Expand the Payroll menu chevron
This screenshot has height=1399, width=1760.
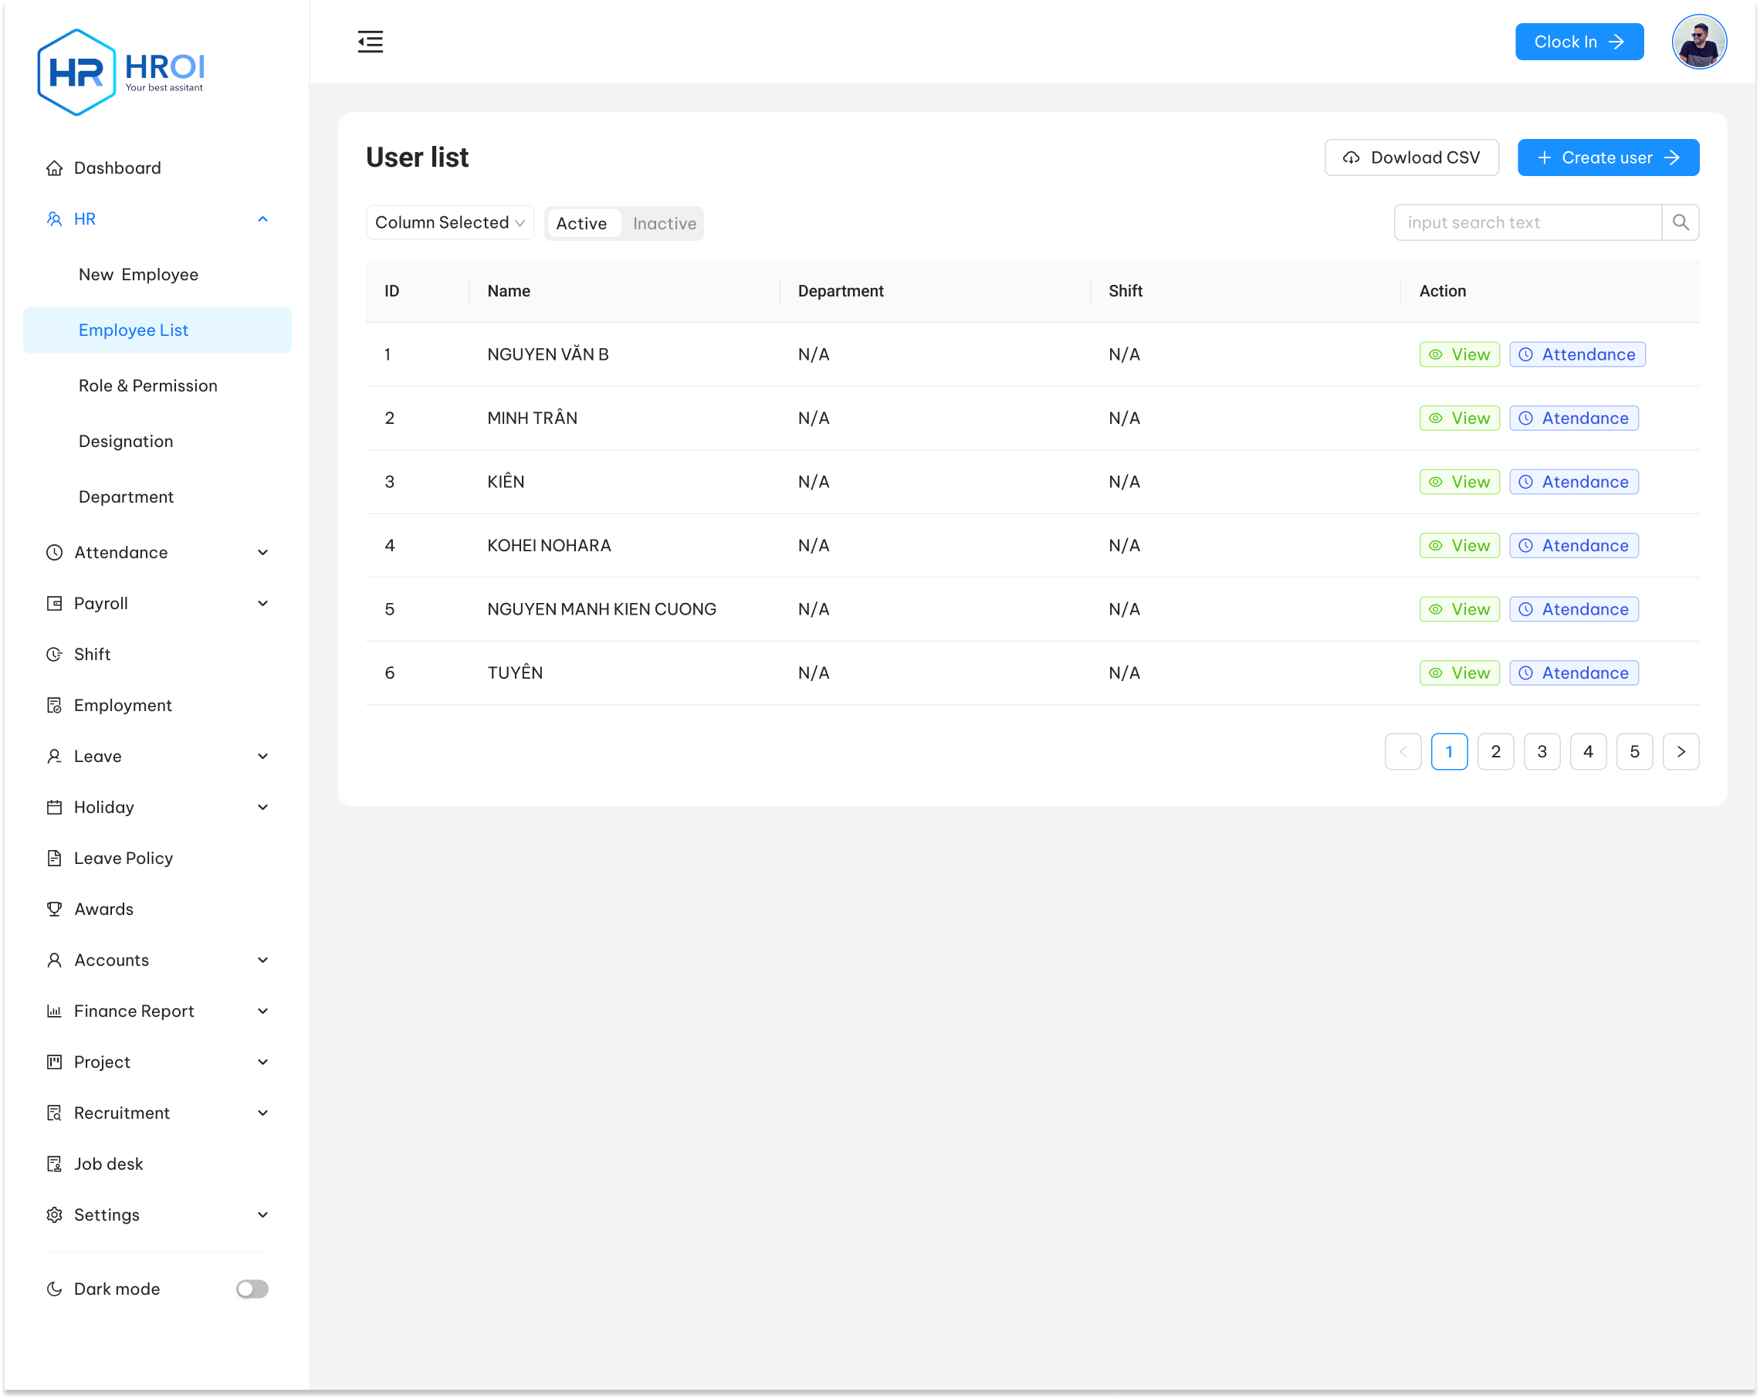[263, 604]
